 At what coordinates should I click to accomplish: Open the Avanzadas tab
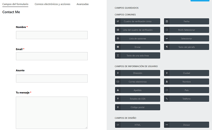pyautogui.click(x=83, y=4)
